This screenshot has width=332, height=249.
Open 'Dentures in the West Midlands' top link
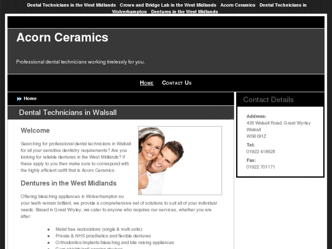(184, 12)
